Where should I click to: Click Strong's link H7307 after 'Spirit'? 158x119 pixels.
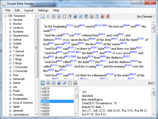coord(141,39)
